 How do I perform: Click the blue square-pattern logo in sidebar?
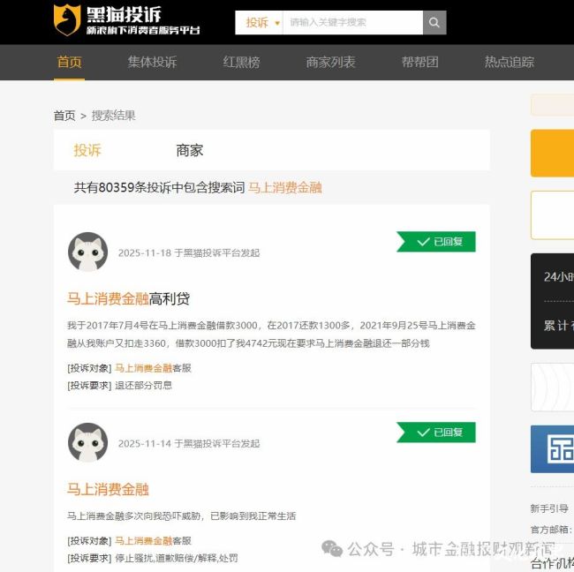(553, 449)
